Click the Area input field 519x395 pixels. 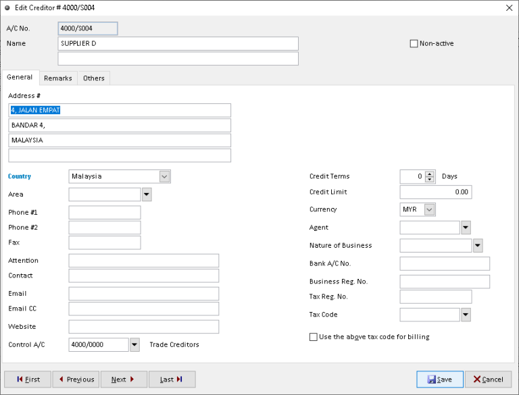click(x=105, y=194)
